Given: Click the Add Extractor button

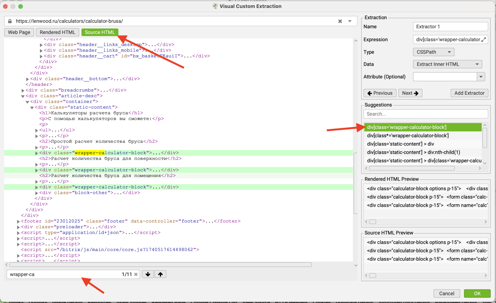Looking at the screenshot, I should [x=469, y=93].
